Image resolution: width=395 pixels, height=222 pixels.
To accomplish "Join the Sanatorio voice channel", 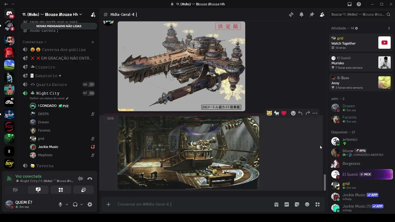I will tap(59, 76).
